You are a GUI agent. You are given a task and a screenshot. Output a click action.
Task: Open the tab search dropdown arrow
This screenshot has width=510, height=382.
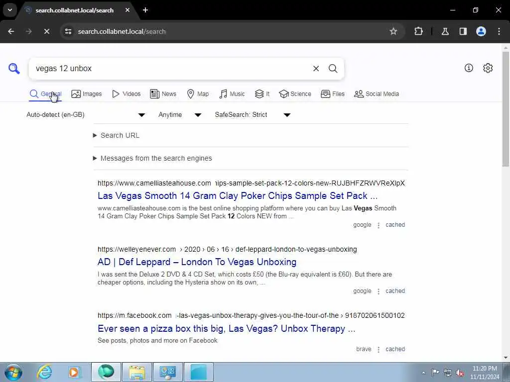[10, 10]
